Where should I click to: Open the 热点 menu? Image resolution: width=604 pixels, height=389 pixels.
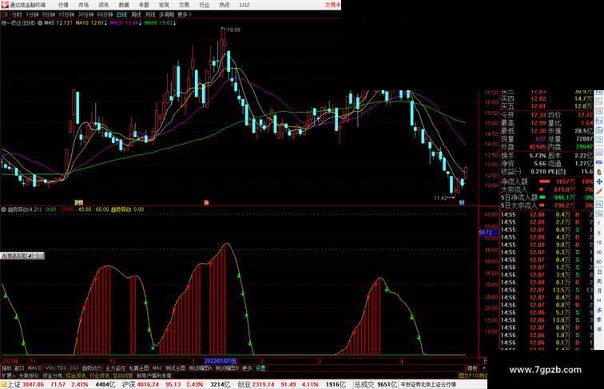(x=224, y=5)
